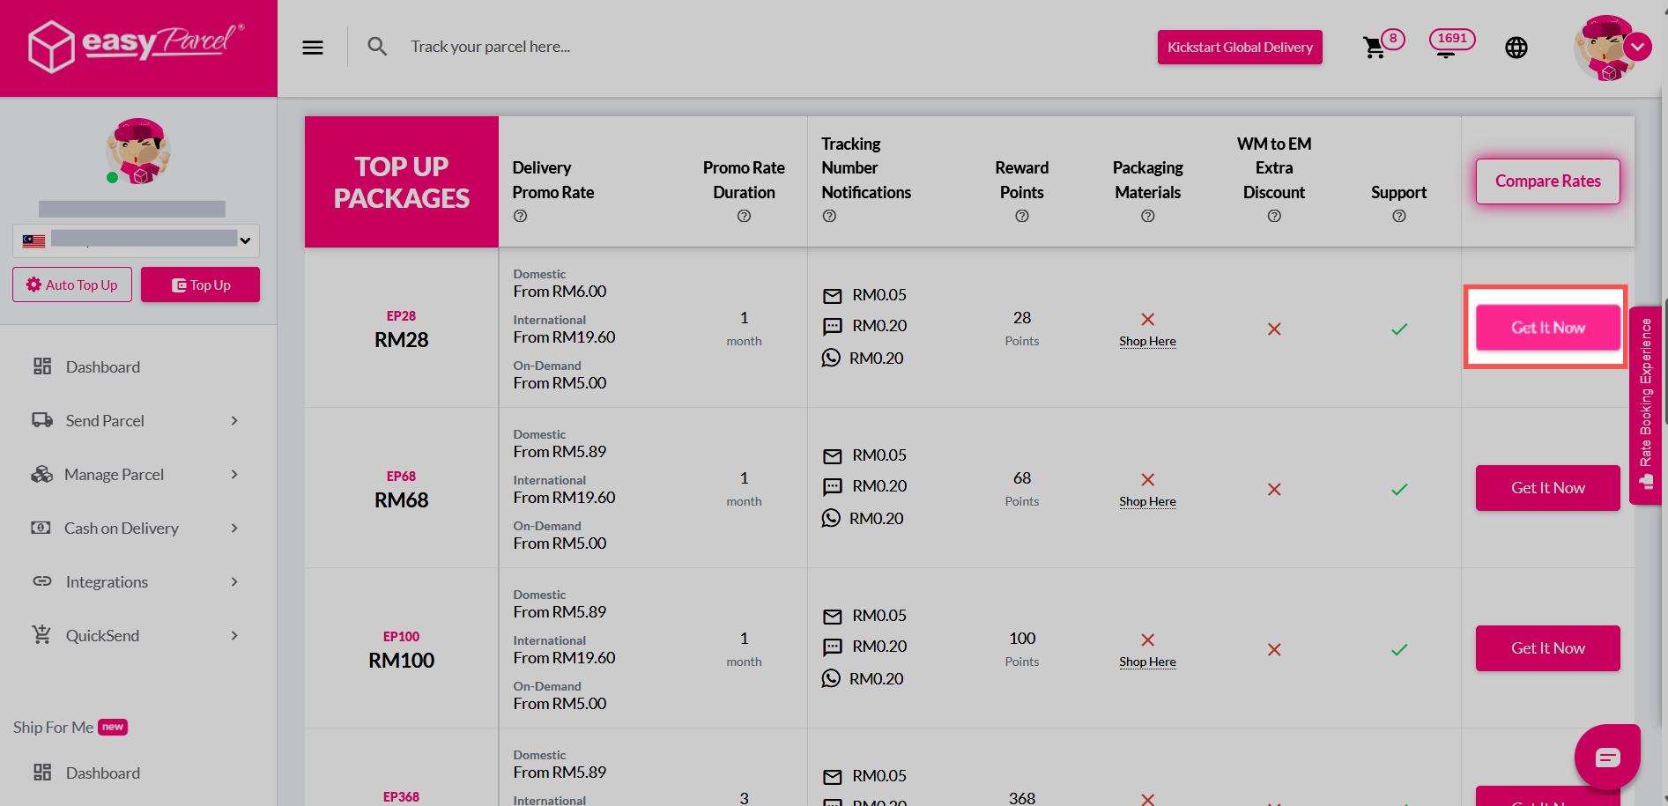The height and width of the screenshot is (806, 1668).
Task: Expand the QuickSend menu
Action: tap(136, 636)
